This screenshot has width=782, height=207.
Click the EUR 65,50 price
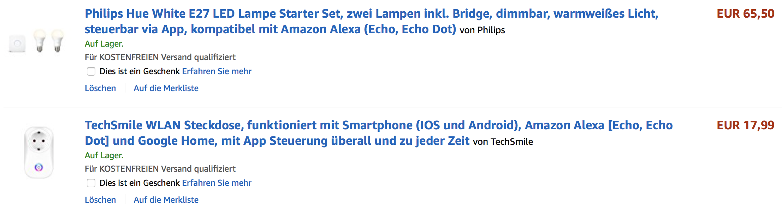point(746,14)
